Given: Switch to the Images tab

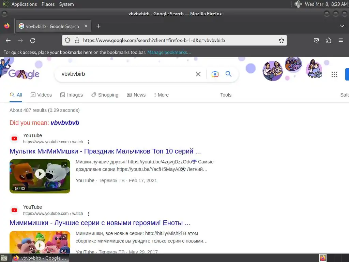Looking at the screenshot, I should (x=72, y=95).
